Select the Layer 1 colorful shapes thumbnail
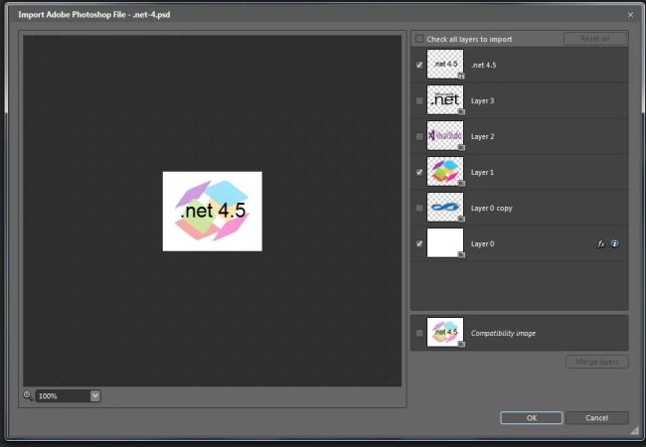 point(445,171)
